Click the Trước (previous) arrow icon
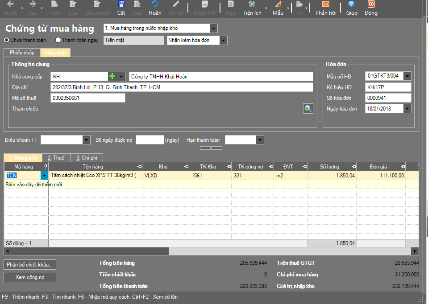Image resolution: width=428 pixels, height=304 pixels. (10, 4)
